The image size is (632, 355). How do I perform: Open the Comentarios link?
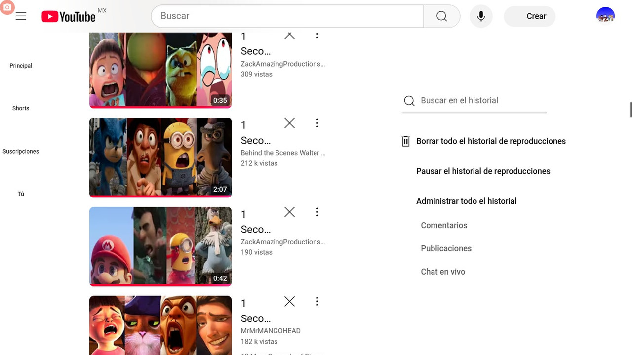444,225
